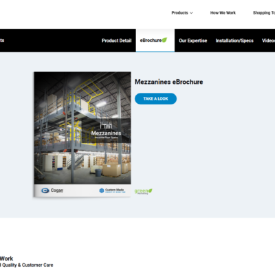The image size is (275, 275).
Task: Select the eBrochure tab
Action: tap(155, 41)
